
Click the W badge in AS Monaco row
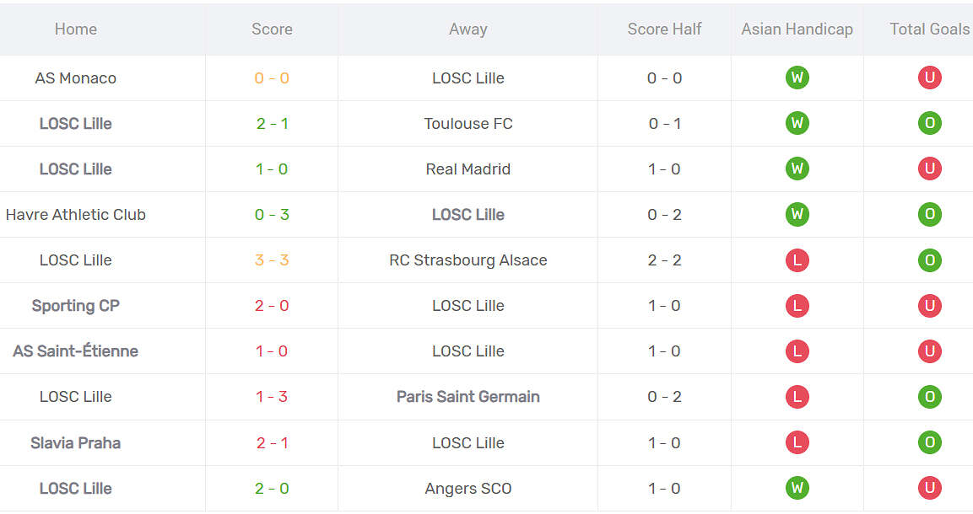[797, 78]
